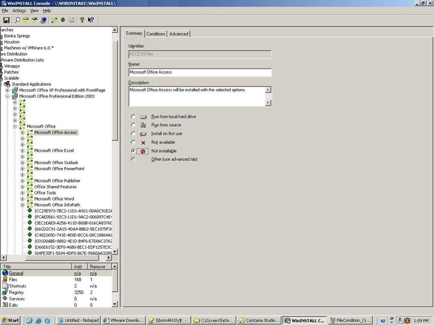
Task: Expand the Microsoft Office Outlook node
Action: point(22,163)
